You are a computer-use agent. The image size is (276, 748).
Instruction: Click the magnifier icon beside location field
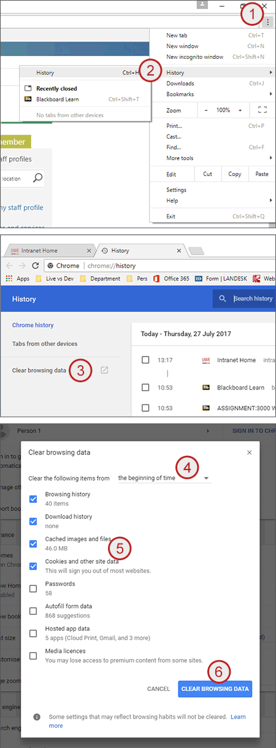[37, 178]
